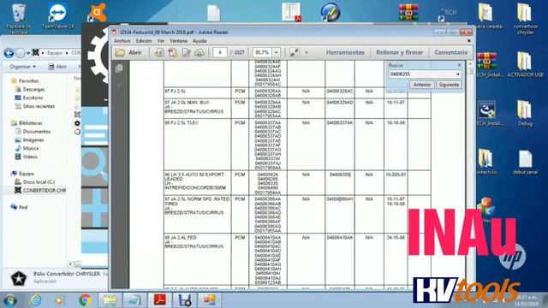Click the ACTIVADOR USB desktop folder
The width and height of the screenshot is (548, 308).
click(525, 64)
